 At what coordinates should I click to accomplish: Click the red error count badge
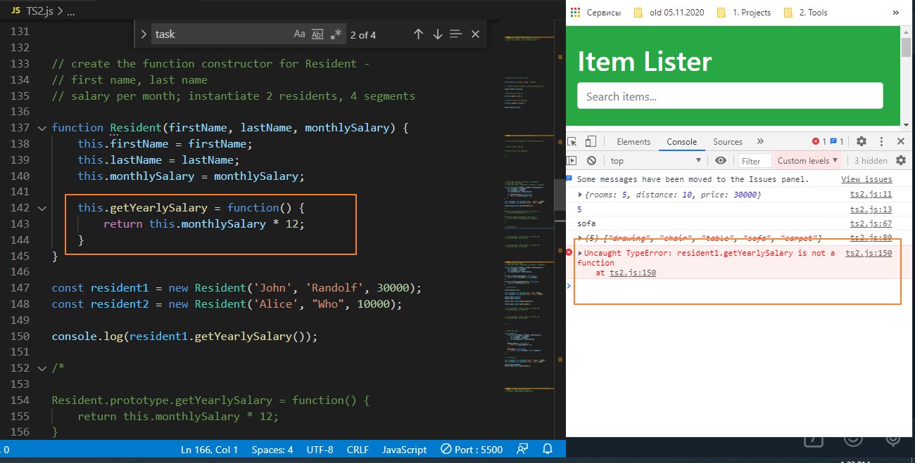[x=819, y=141]
